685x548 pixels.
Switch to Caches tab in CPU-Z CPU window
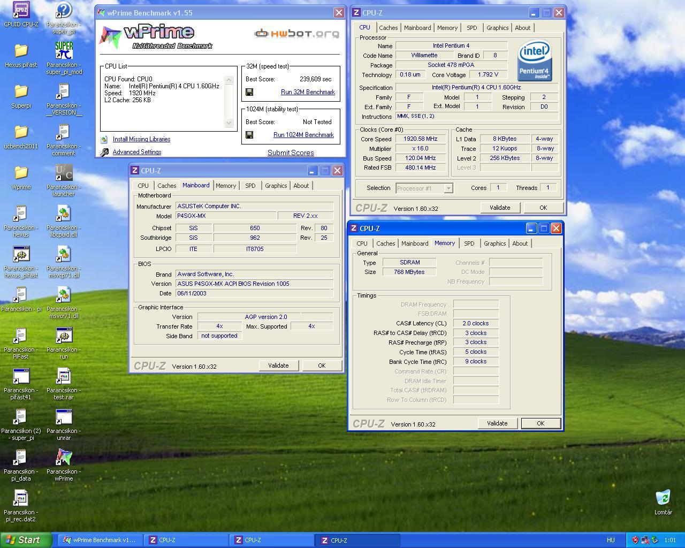(x=389, y=28)
